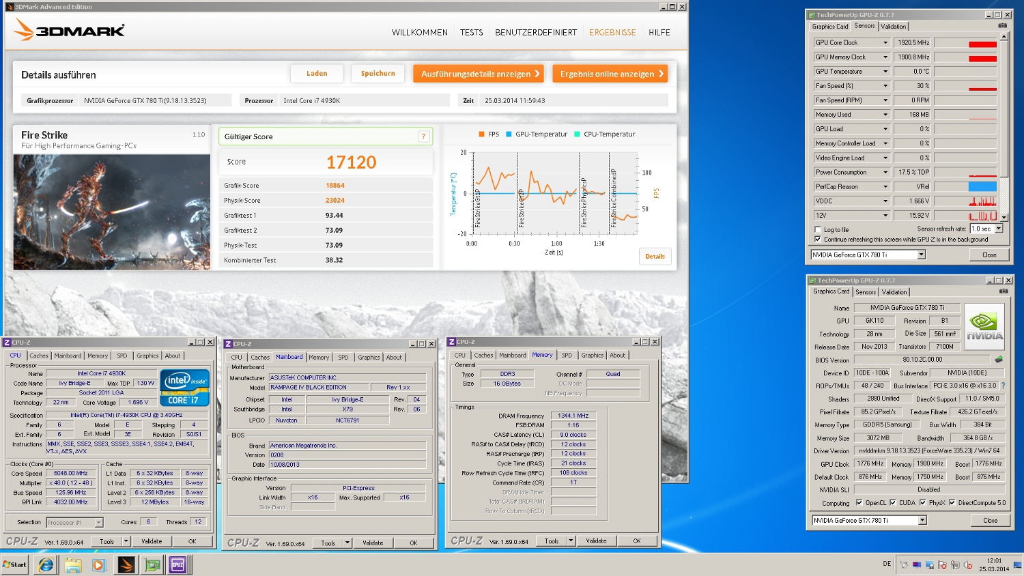Image resolution: width=1024 pixels, height=576 pixels.
Task: Open the Processor #1 selection dropdown in CPU-Z
Action: (x=99, y=523)
